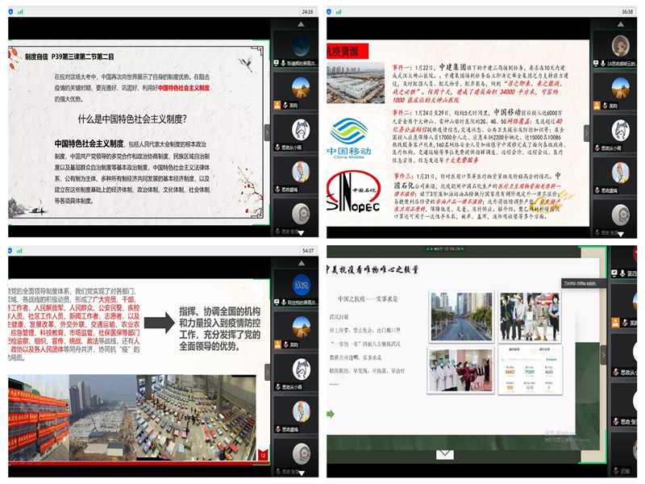The width and height of the screenshot is (645, 484).
Task: Collapse the participant strip in the 54:37 meeting
Action: [268, 373]
